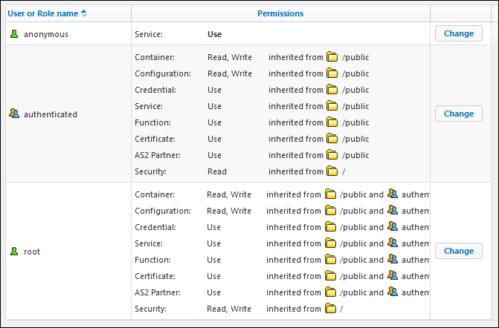Click folder icon in root Function row
Screen dimensions: 499x328
(x=330, y=260)
